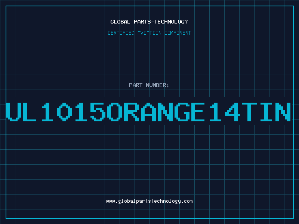Click the word PART in the part label
299x224 pixels.
tap(136, 85)
